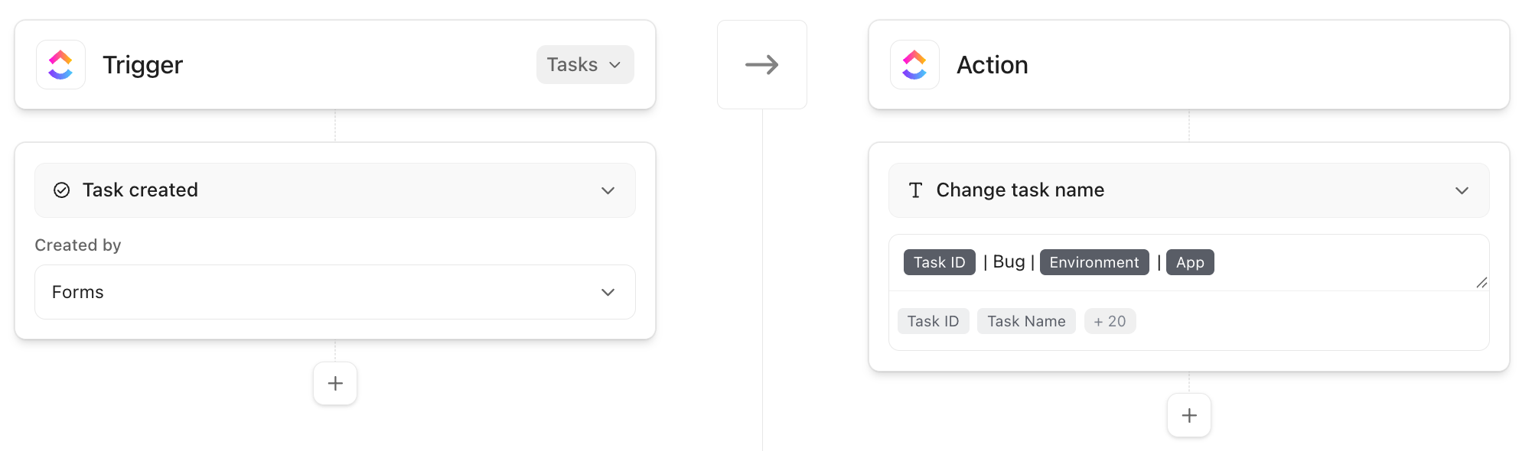
Task: Insert the Task Name variable suggestion
Action: (1026, 321)
